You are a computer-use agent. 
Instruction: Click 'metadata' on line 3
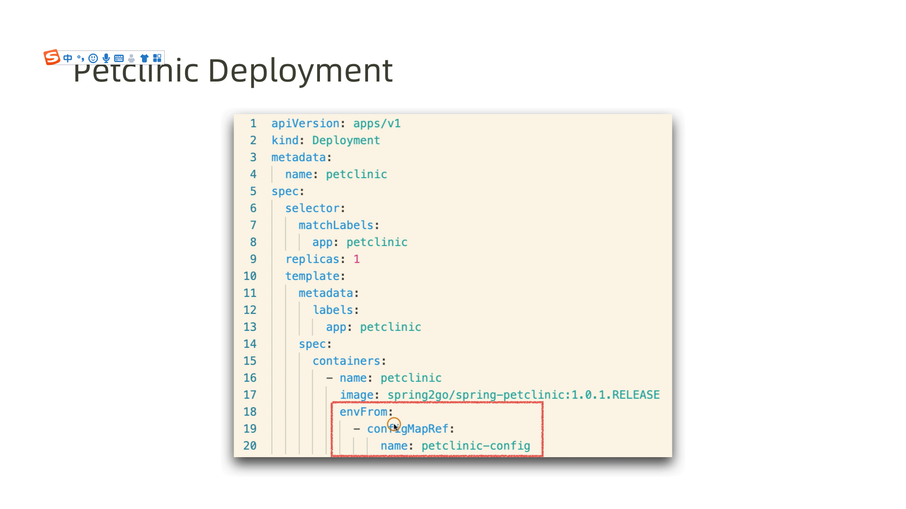[299, 157]
